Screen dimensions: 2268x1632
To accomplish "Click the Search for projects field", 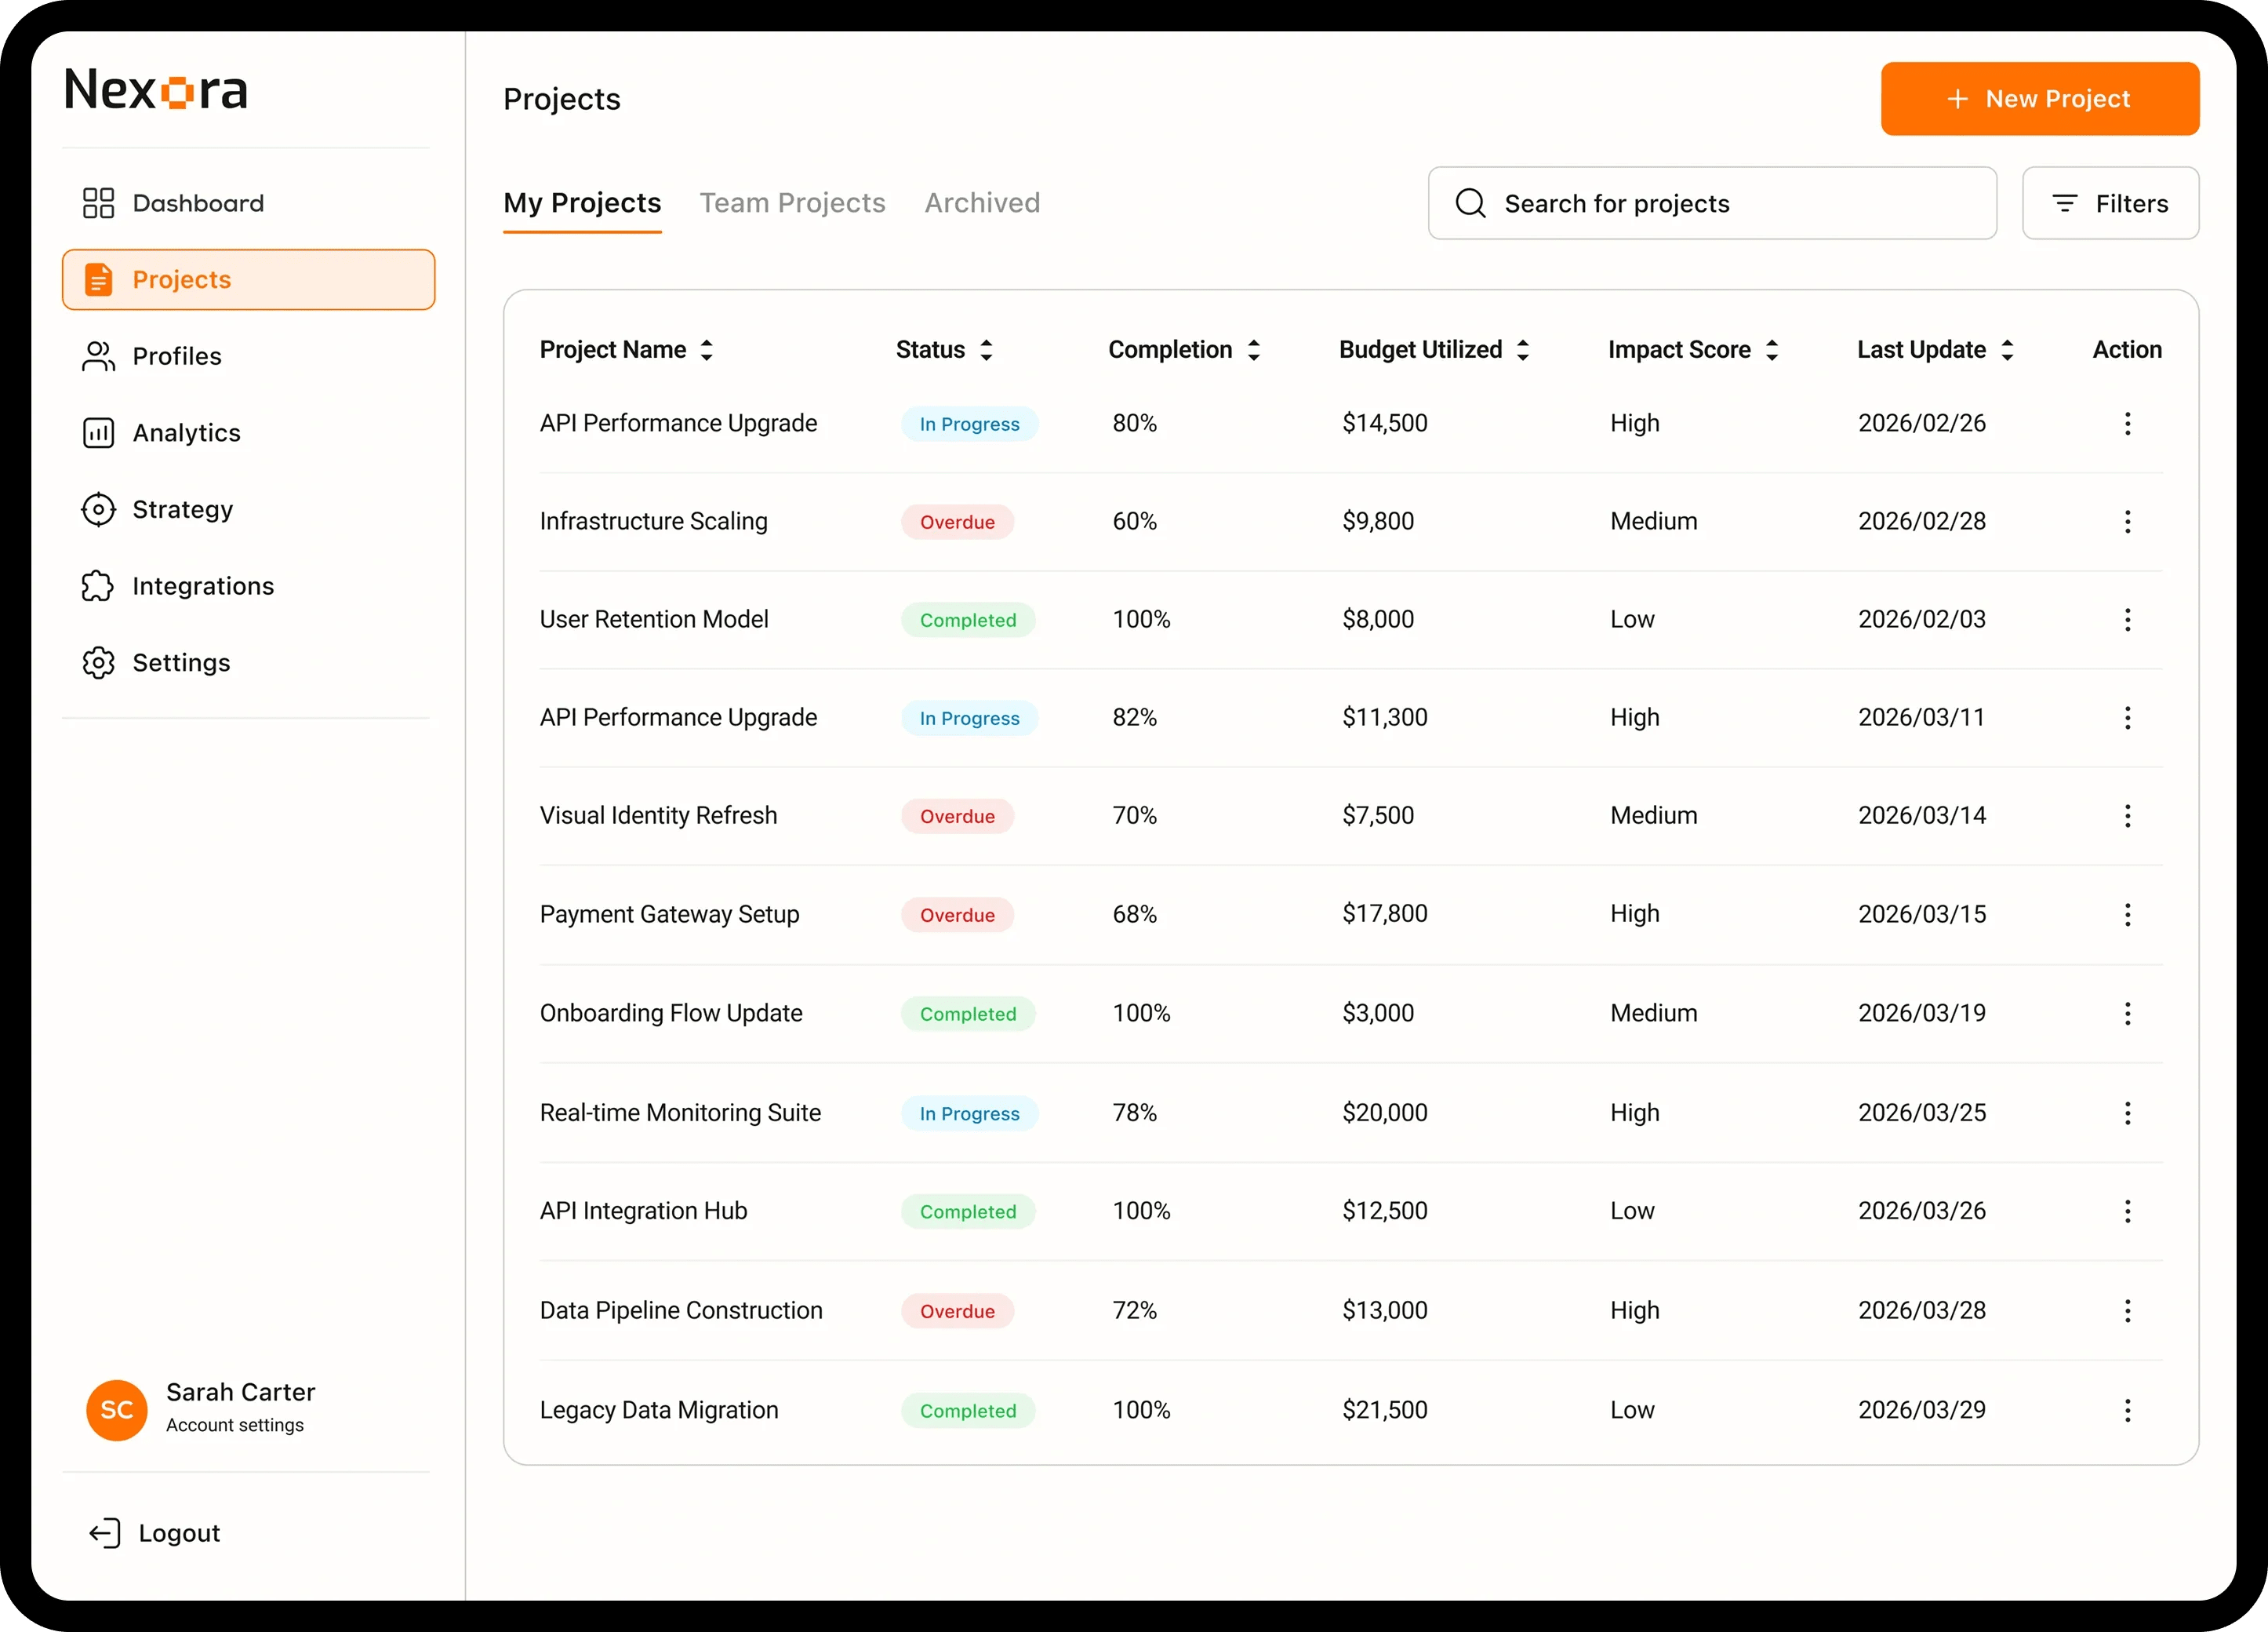I will 1712,204.
